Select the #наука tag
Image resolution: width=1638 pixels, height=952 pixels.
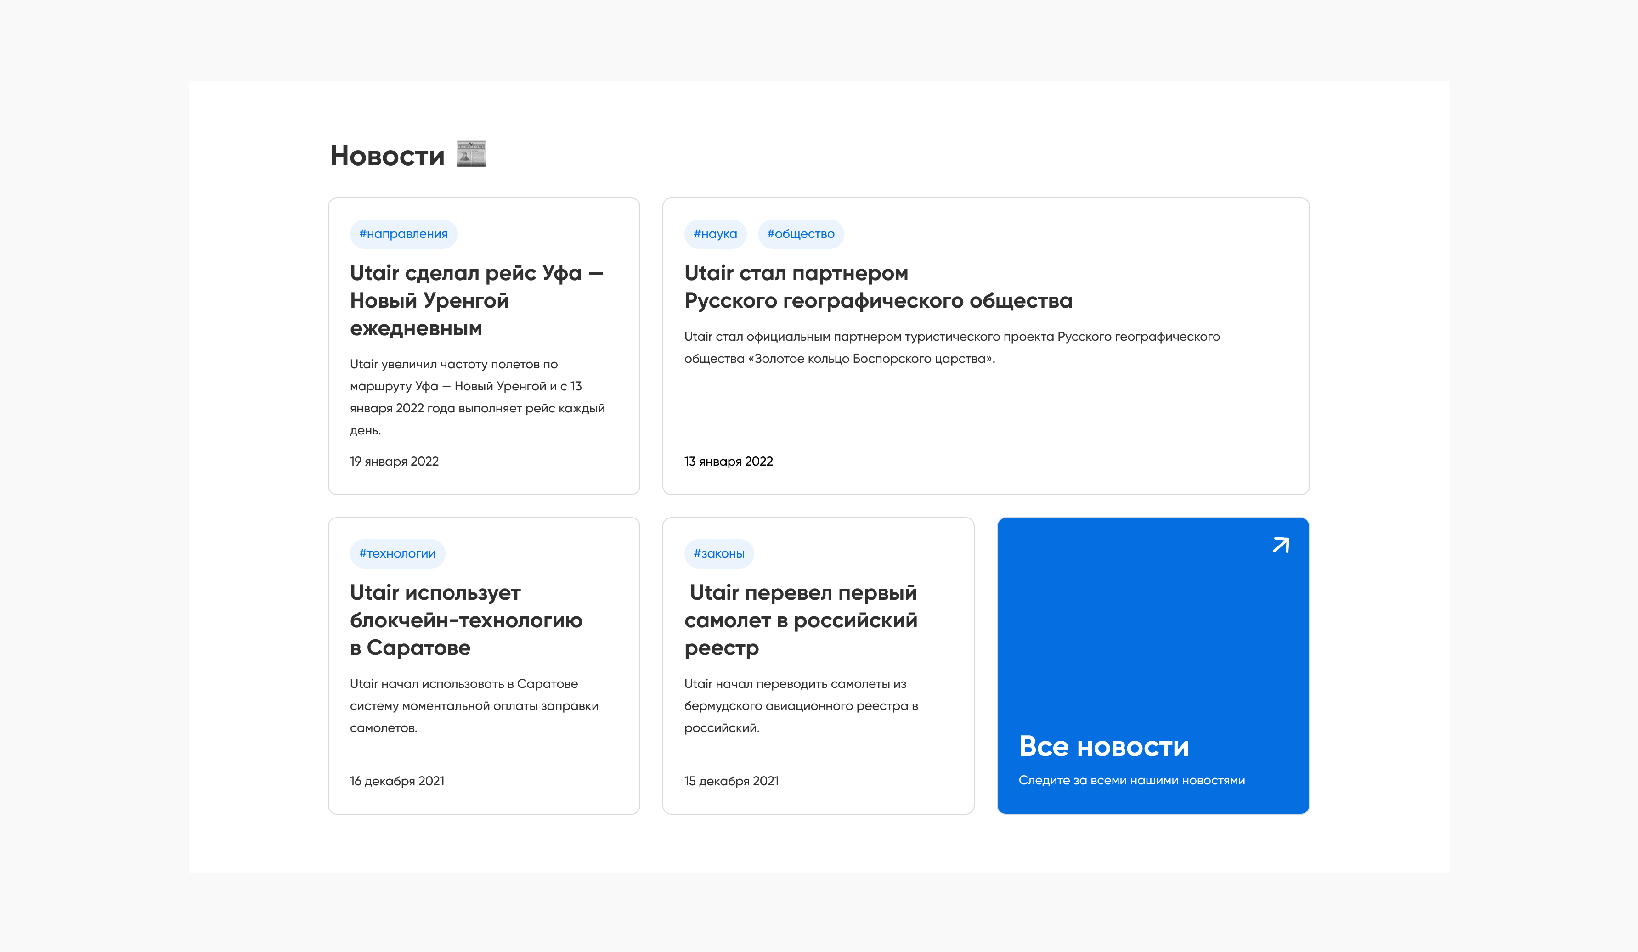click(x=714, y=234)
